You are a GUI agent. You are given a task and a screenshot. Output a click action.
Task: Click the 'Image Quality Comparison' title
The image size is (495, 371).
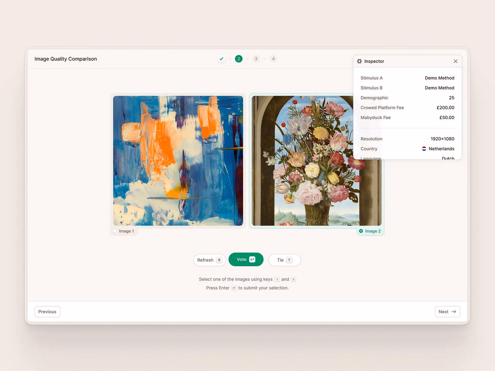(66, 59)
